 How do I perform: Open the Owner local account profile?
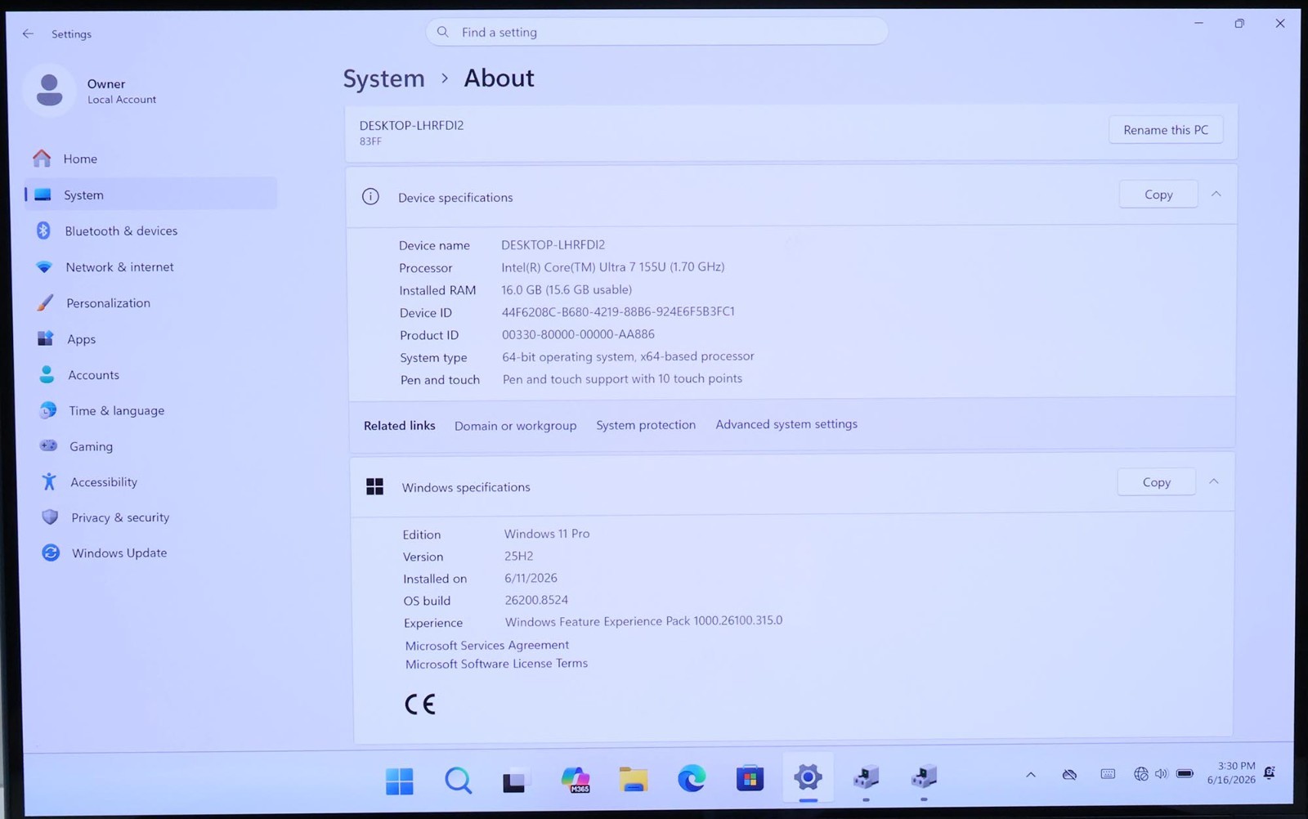[92, 91]
